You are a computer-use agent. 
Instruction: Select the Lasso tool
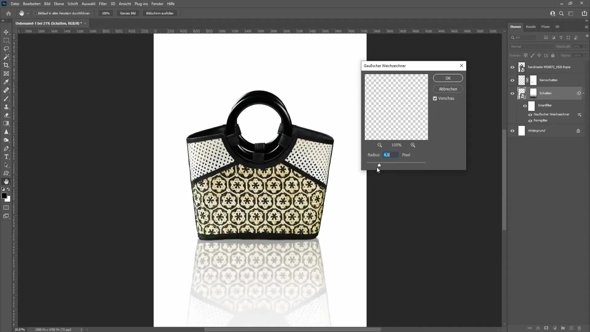tap(6, 49)
